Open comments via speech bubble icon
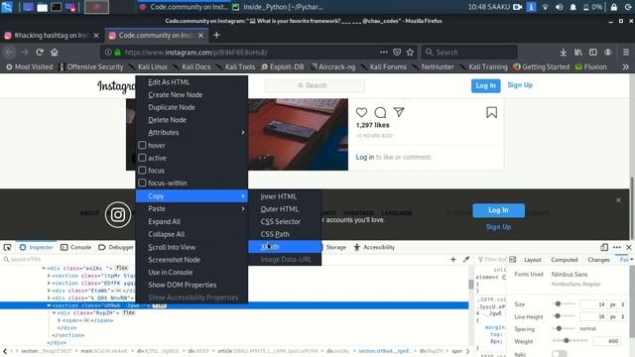Screen dimensions: 635x357 pyautogui.click(x=380, y=112)
